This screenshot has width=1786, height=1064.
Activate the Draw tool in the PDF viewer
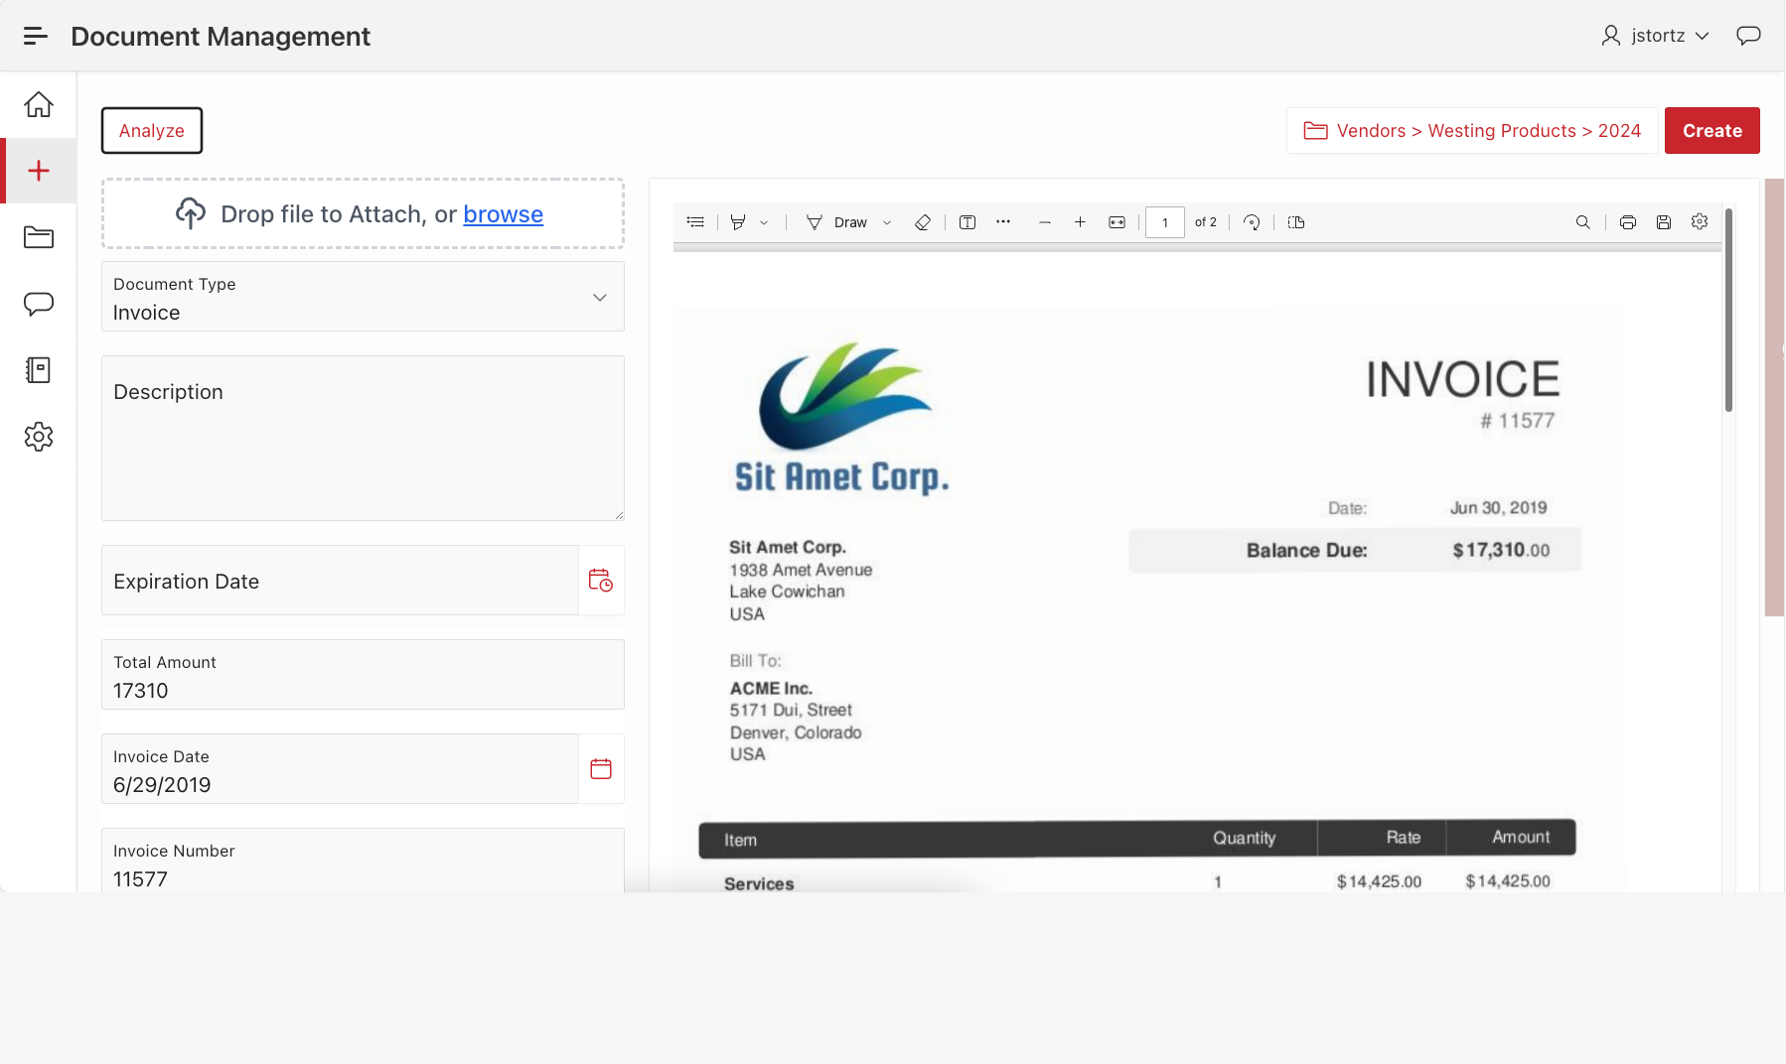click(x=837, y=222)
